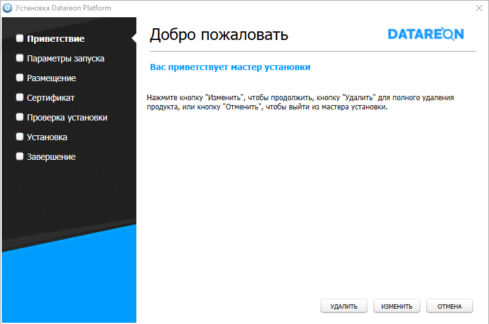Jump to the Установка step label
The height and width of the screenshot is (324, 489).
click(x=47, y=137)
